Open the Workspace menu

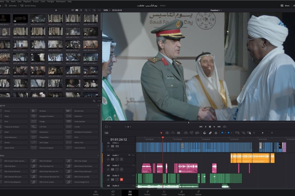pyautogui.click(x=61, y=1)
